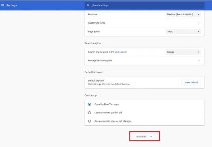Choose Open a specific page or set of pages radio button
The image size is (212, 147).
[x=90, y=121]
